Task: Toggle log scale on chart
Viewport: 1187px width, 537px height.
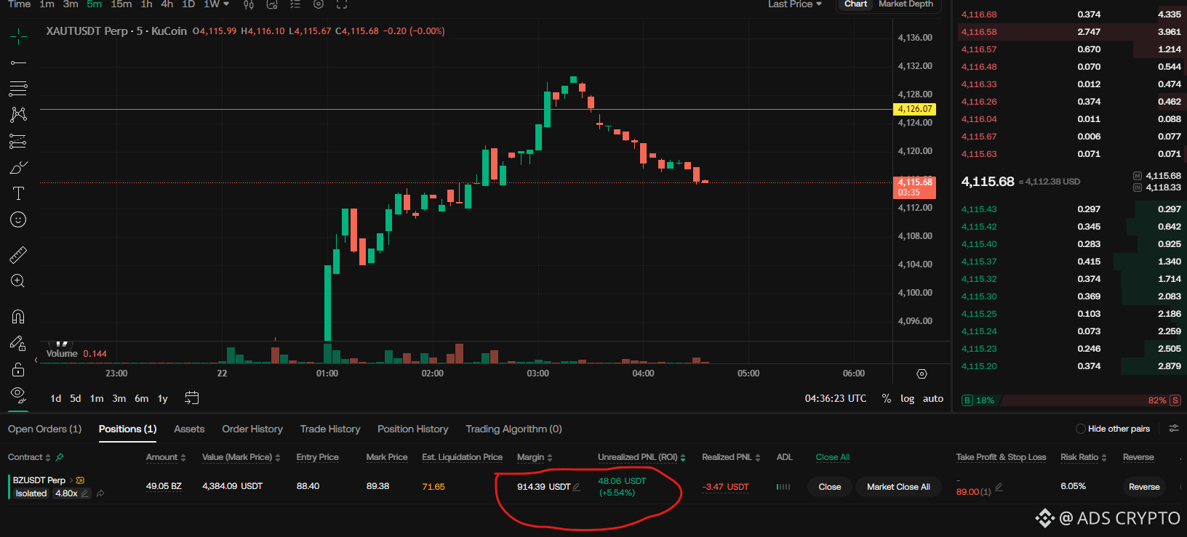Action: pyautogui.click(x=907, y=398)
